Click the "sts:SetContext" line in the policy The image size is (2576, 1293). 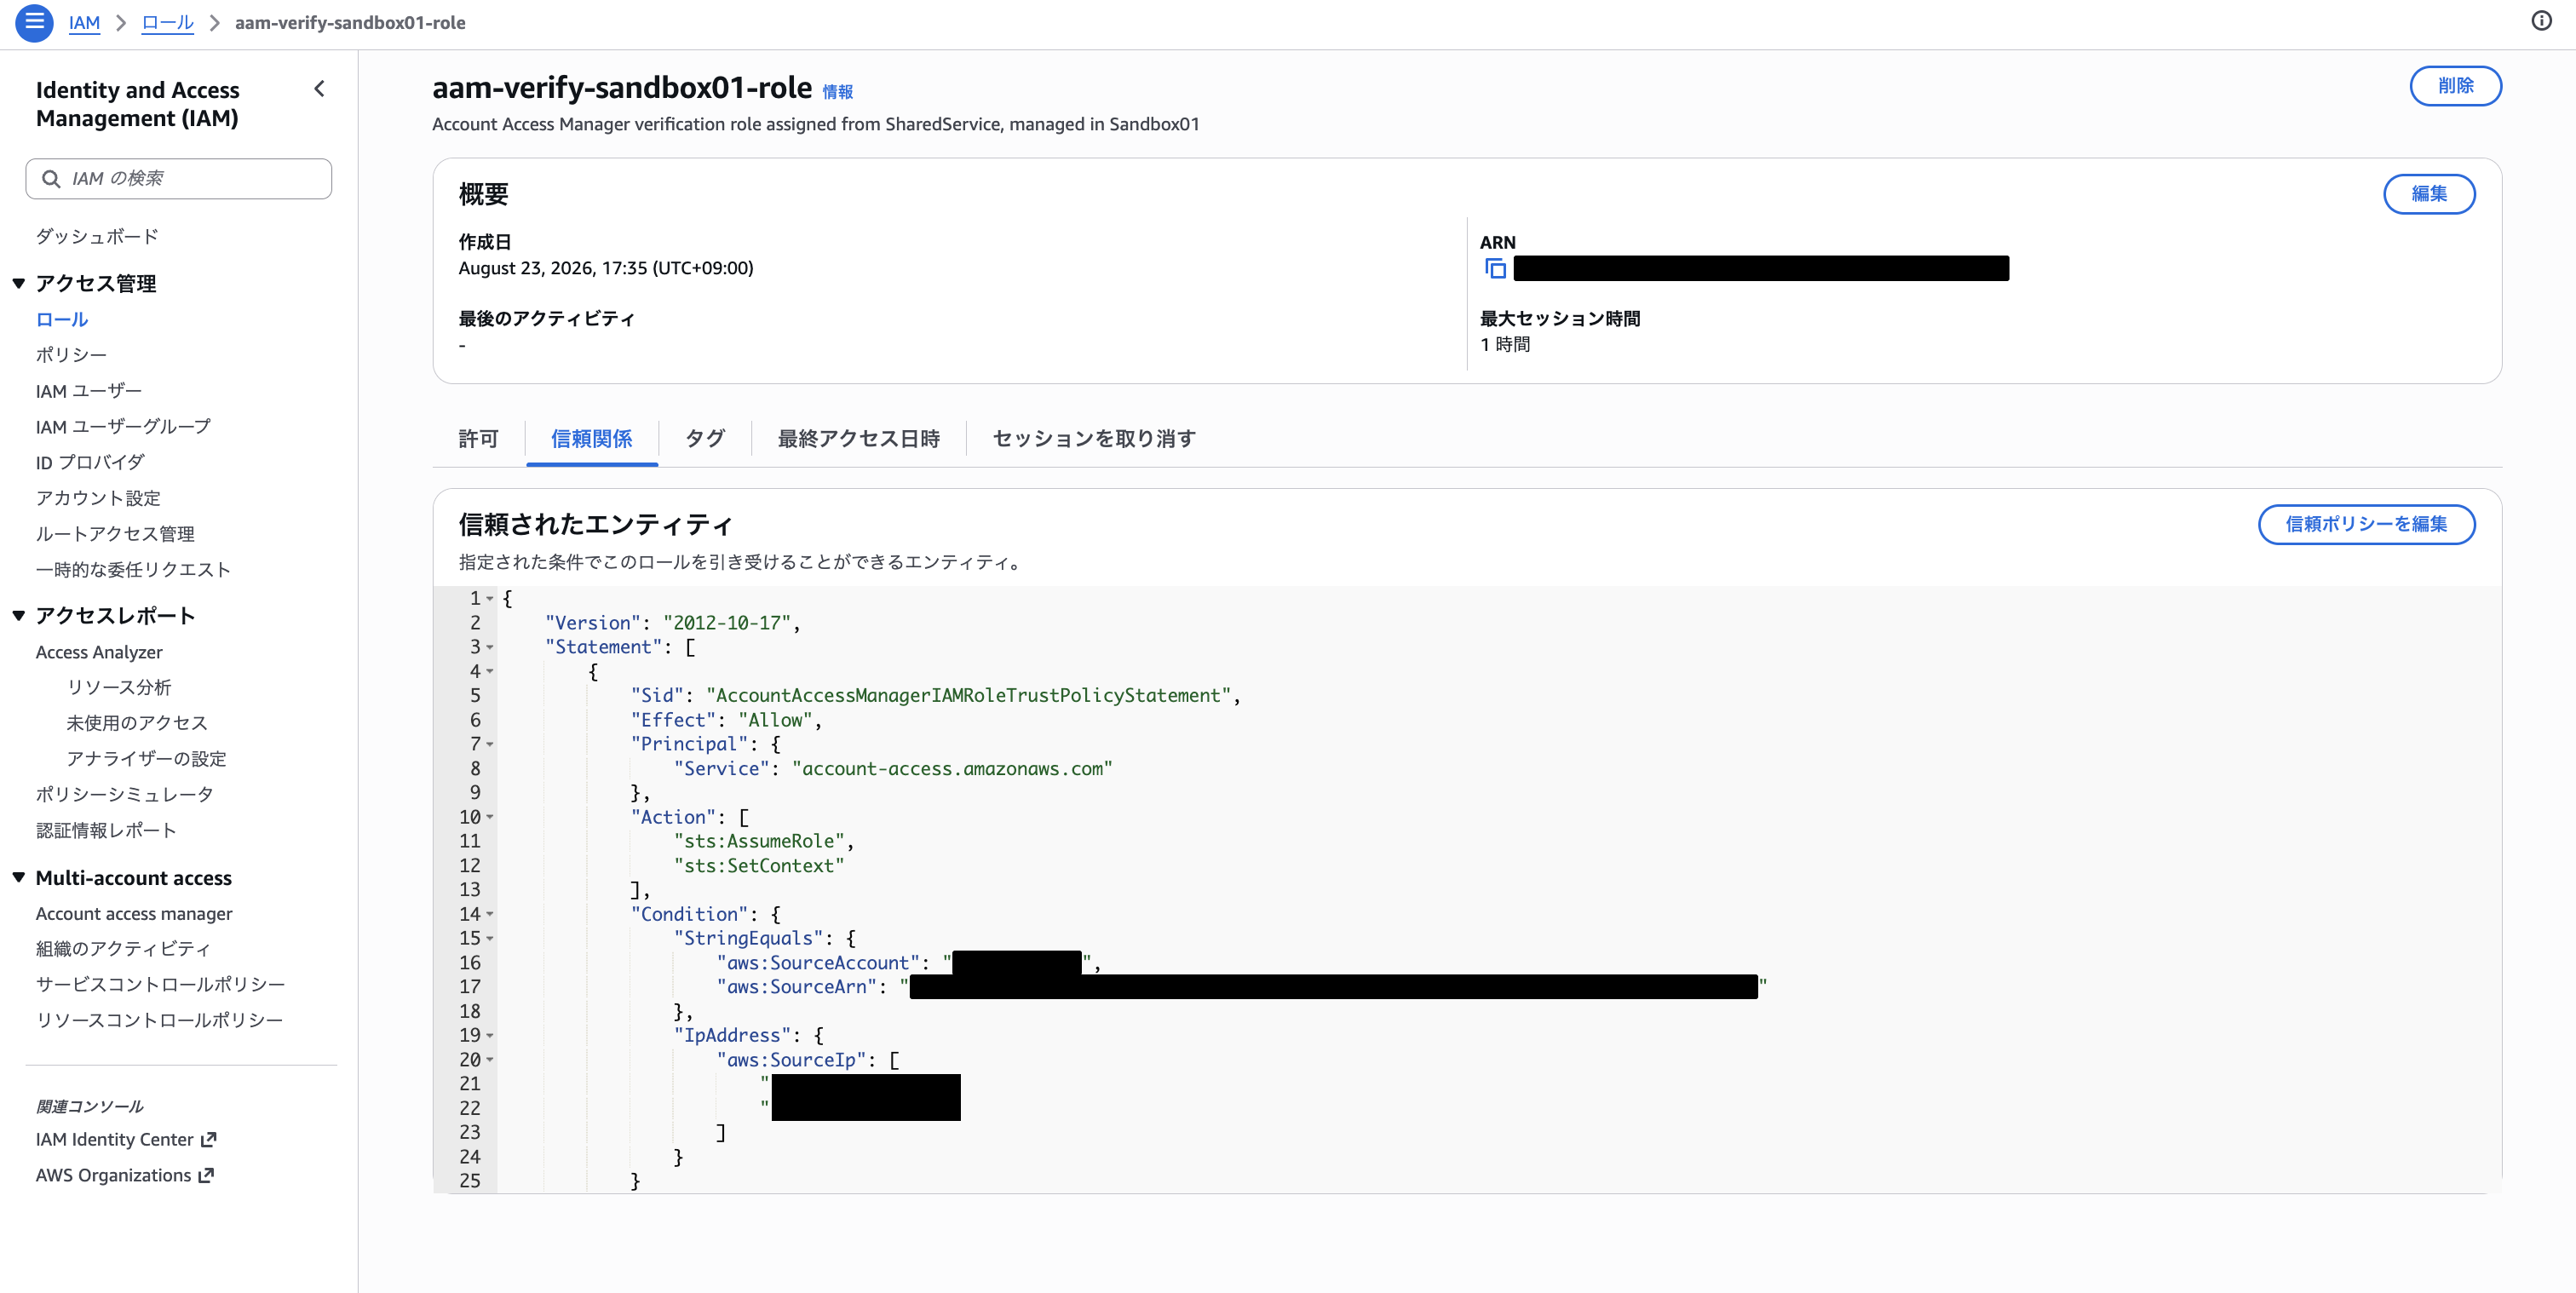coord(759,866)
